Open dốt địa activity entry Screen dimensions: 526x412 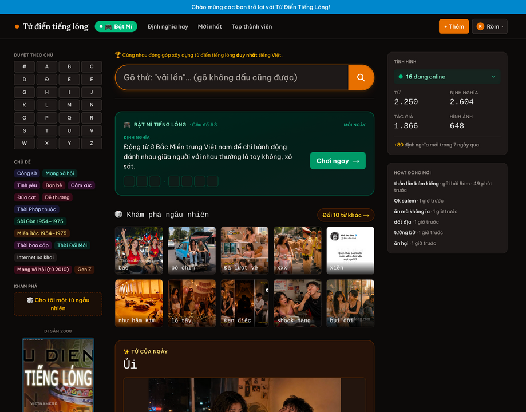coord(402,222)
